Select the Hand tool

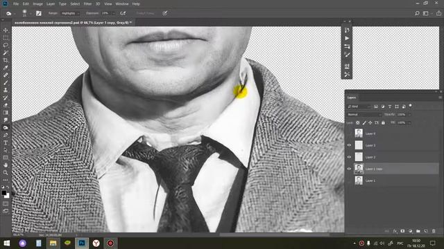(6, 165)
